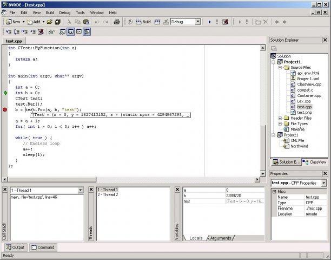
Task: Open the thread selector in Call Stack
Action: (x=81, y=190)
